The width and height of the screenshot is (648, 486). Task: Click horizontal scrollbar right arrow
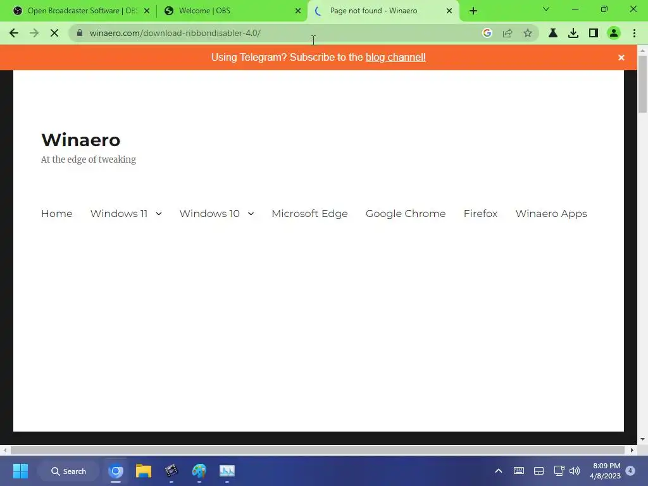[632, 450]
